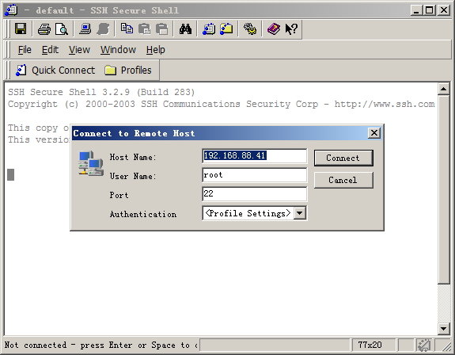This screenshot has width=455, height=355.
Task: Open the File menu
Action: click(25, 50)
